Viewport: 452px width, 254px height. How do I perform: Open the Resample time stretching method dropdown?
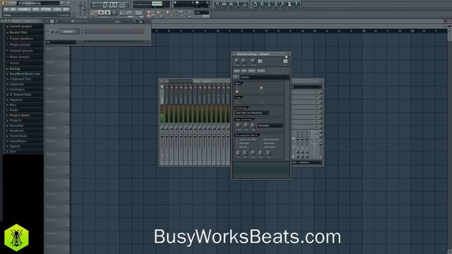[x=270, y=126]
